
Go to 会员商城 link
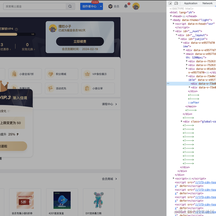coord(108,179)
